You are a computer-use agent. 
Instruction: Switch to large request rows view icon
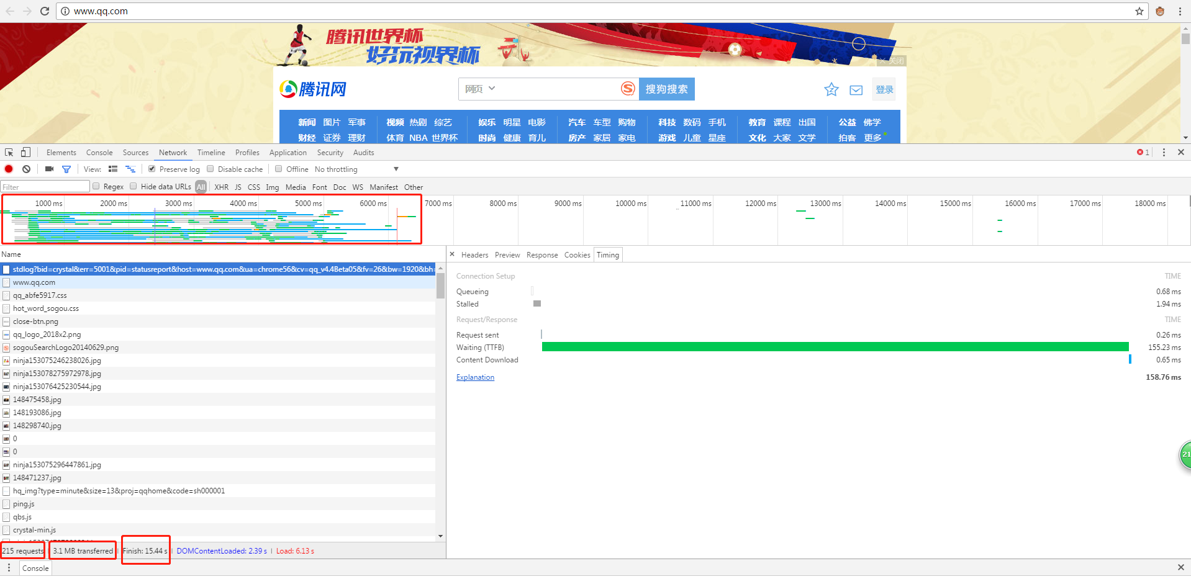pyautogui.click(x=113, y=169)
